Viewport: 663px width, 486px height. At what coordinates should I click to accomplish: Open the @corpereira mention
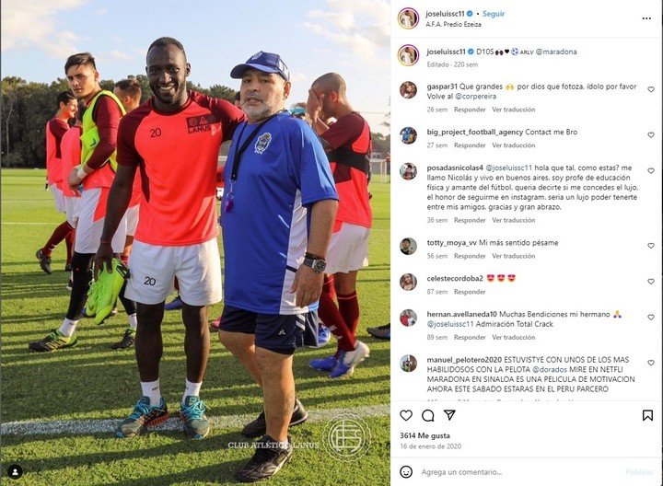(x=475, y=97)
